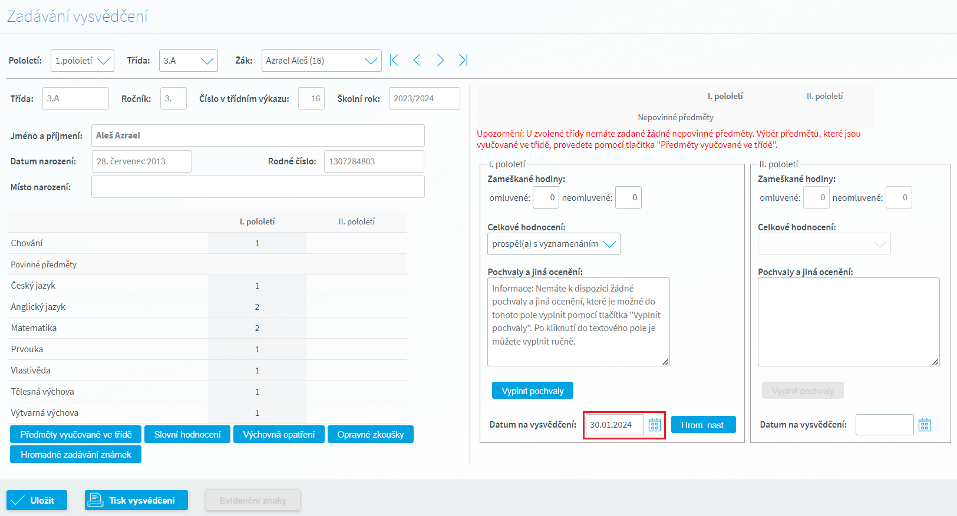The width and height of the screenshot is (957, 516).
Task: Click II. pololetí Datum na vysvědčení field
Action: [885, 425]
